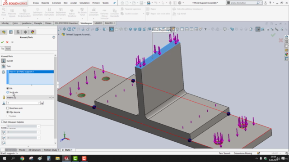The height and width of the screenshot is (162, 289).
Task: Select the Tork (torque) type icon
Action: click(x=3, y=66)
